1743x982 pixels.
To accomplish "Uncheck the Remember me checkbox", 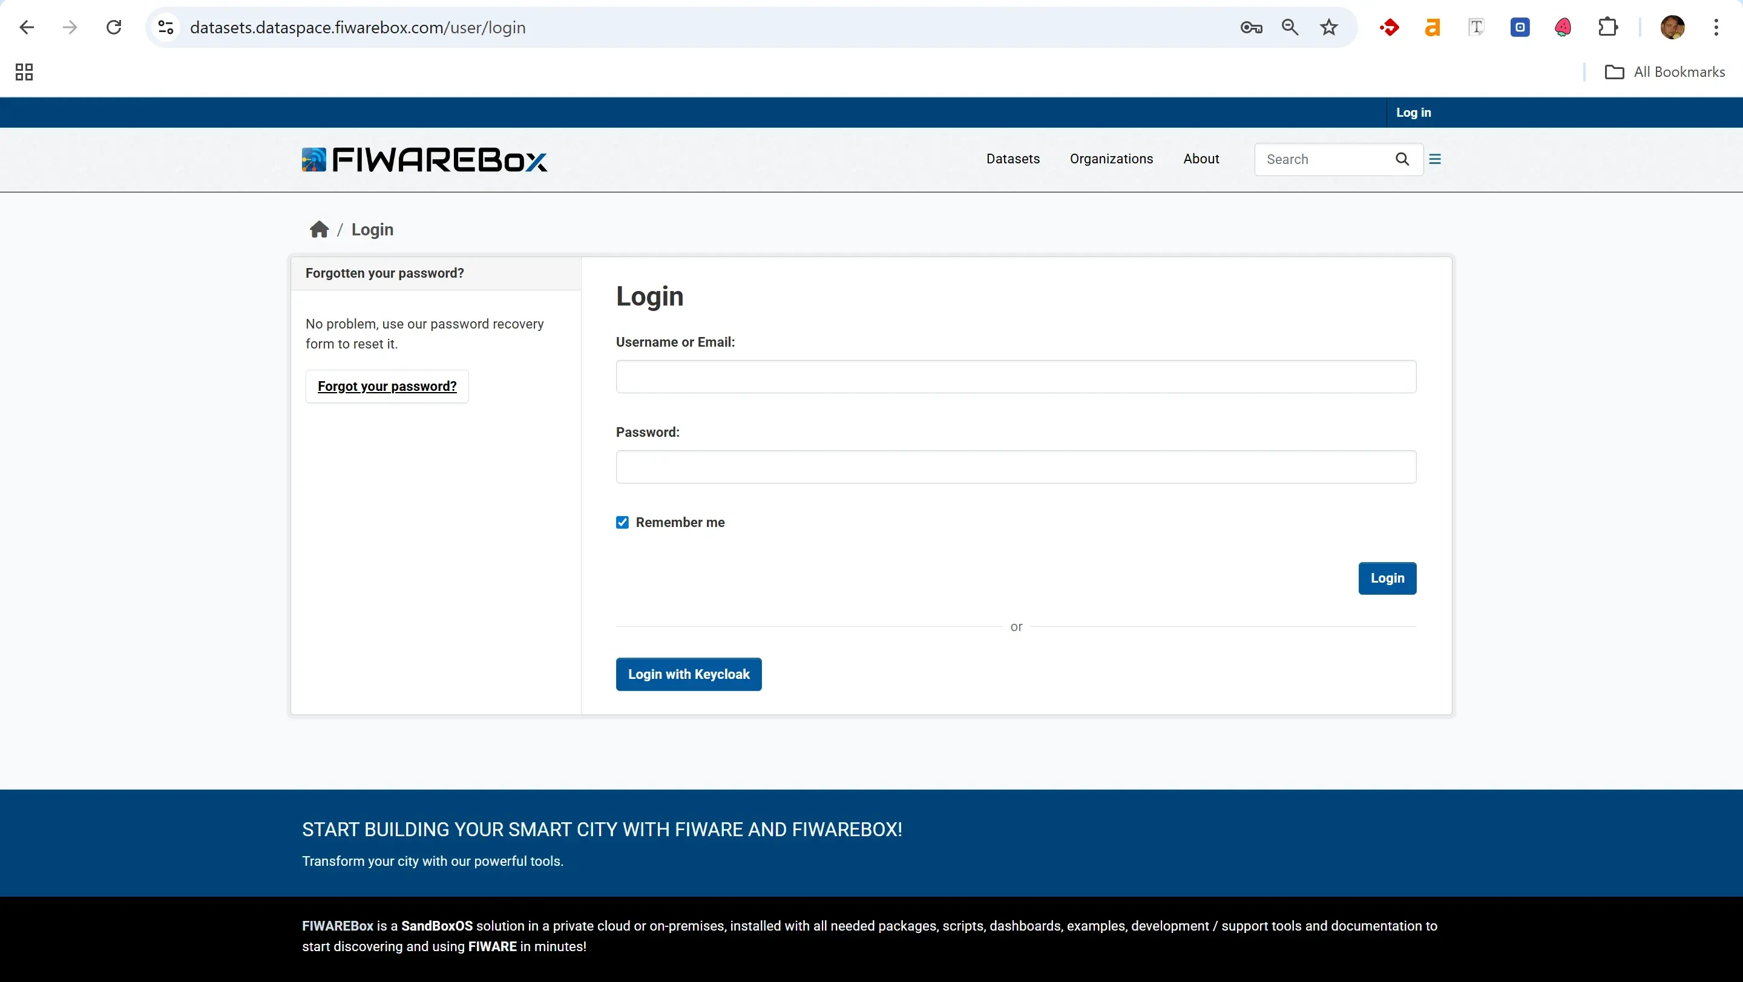I will click(x=622, y=522).
